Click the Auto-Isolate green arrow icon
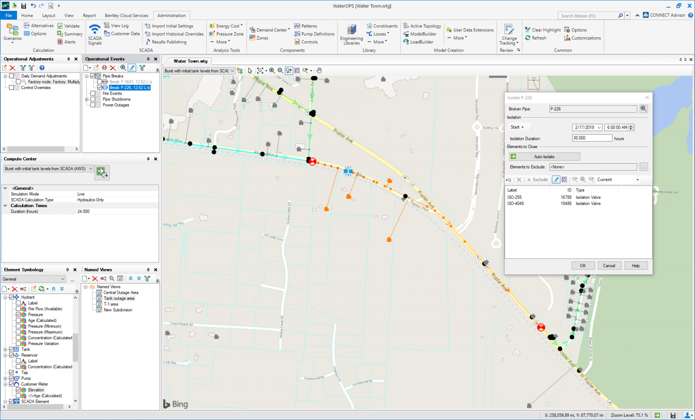Viewport: 695px width, 420px height. click(x=513, y=156)
